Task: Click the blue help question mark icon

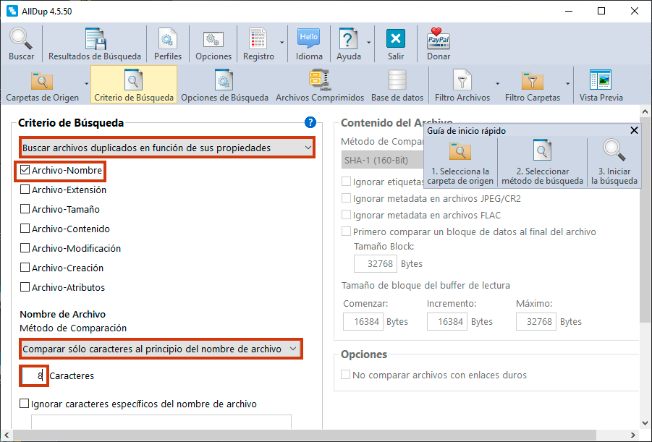Action: [310, 122]
